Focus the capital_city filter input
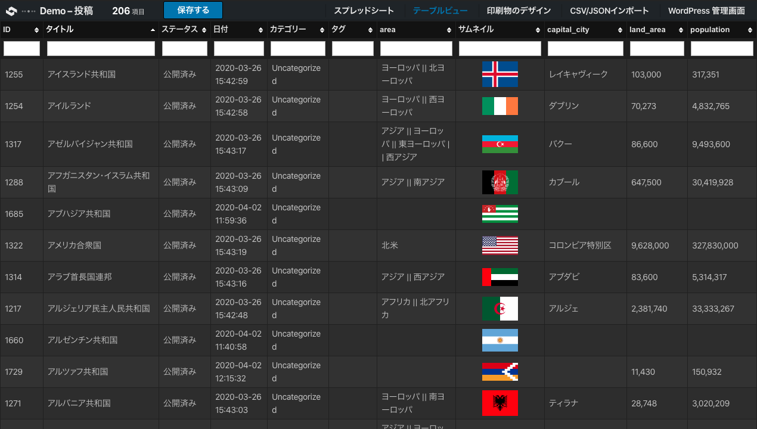The height and width of the screenshot is (429, 757). [x=585, y=48]
